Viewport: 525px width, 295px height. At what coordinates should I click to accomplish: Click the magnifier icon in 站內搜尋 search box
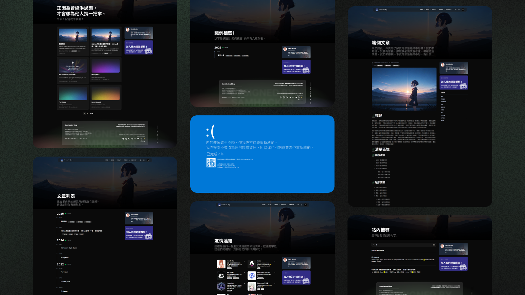pos(373,245)
